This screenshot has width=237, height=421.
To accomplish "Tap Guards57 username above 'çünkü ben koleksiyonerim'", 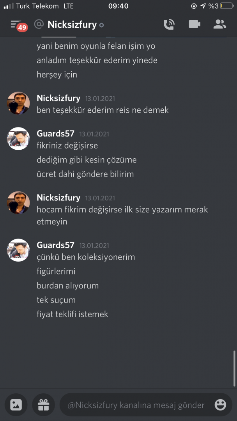I will [56, 245].
